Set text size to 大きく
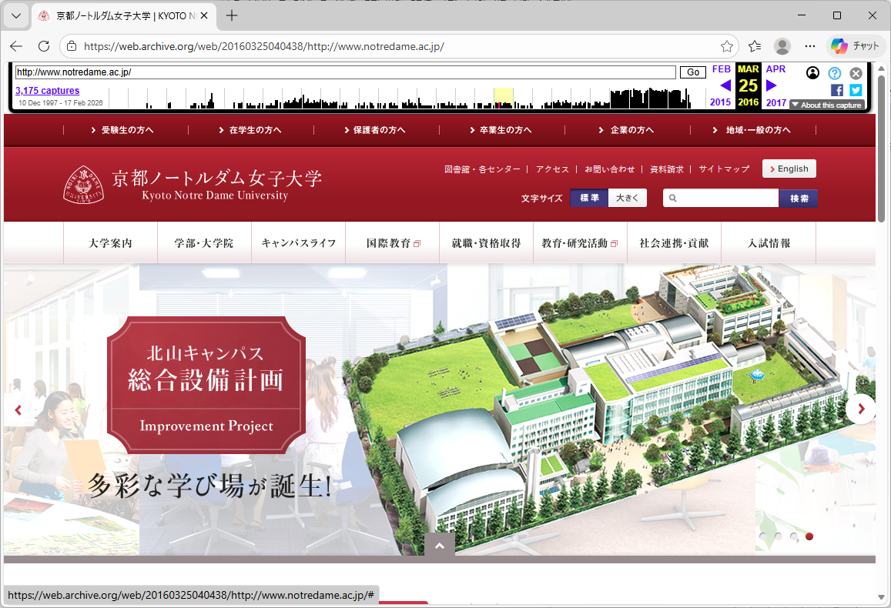Image resolution: width=891 pixels, height=608 pixels. [x=627, y=199]
